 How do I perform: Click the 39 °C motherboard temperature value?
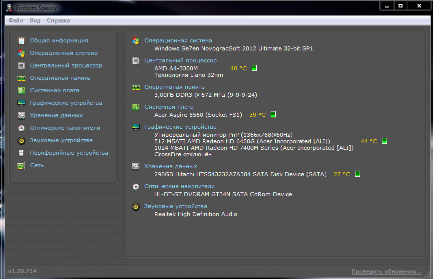[x=257, y=115]
